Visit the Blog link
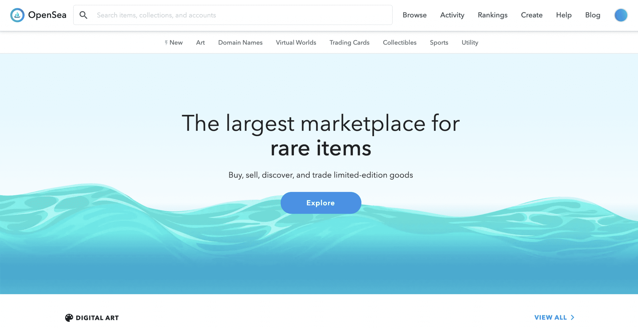This screenshot has height=329, width=638. click(x=593, y=15)
